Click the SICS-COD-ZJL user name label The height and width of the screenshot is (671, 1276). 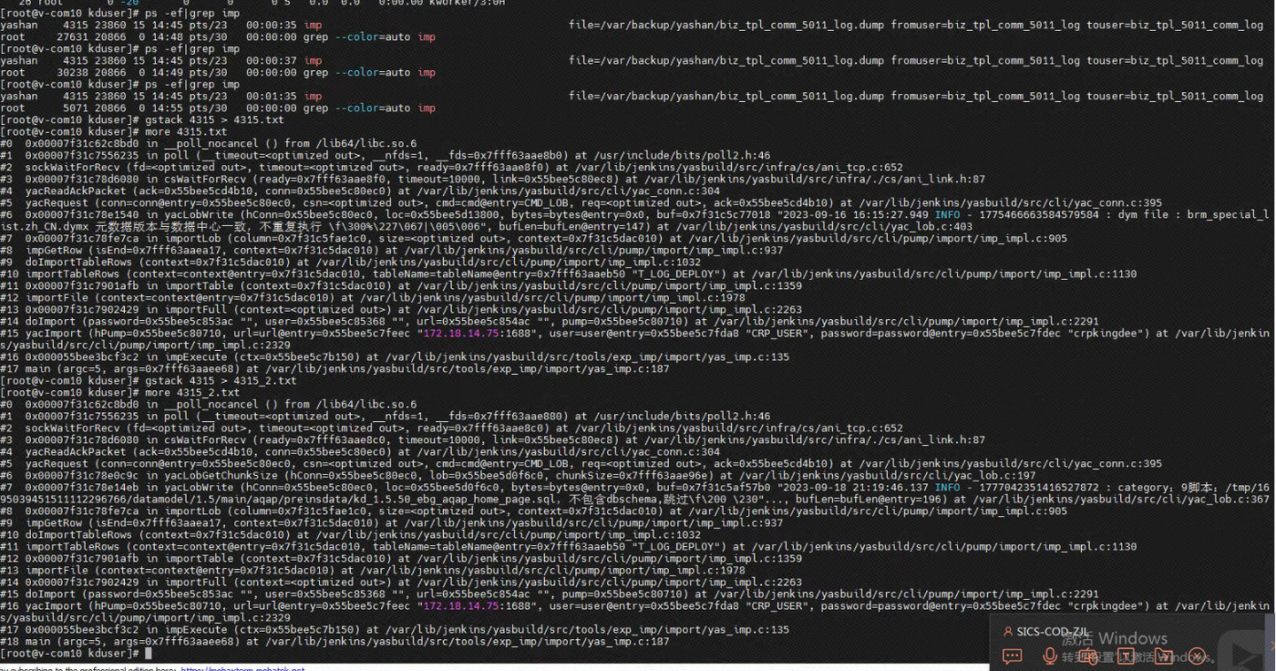click(x=1052, y=631)
